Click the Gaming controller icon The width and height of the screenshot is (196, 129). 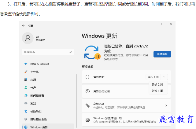tap(26, 103)
